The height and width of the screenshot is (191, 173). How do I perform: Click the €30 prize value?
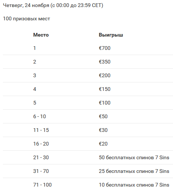103,130
